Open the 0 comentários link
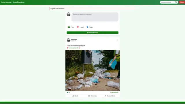185x104 pixels. point(114,92)
